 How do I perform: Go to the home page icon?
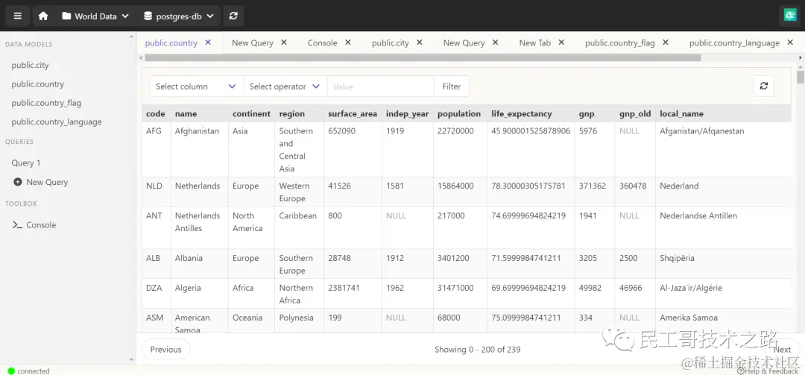(43, 16)
